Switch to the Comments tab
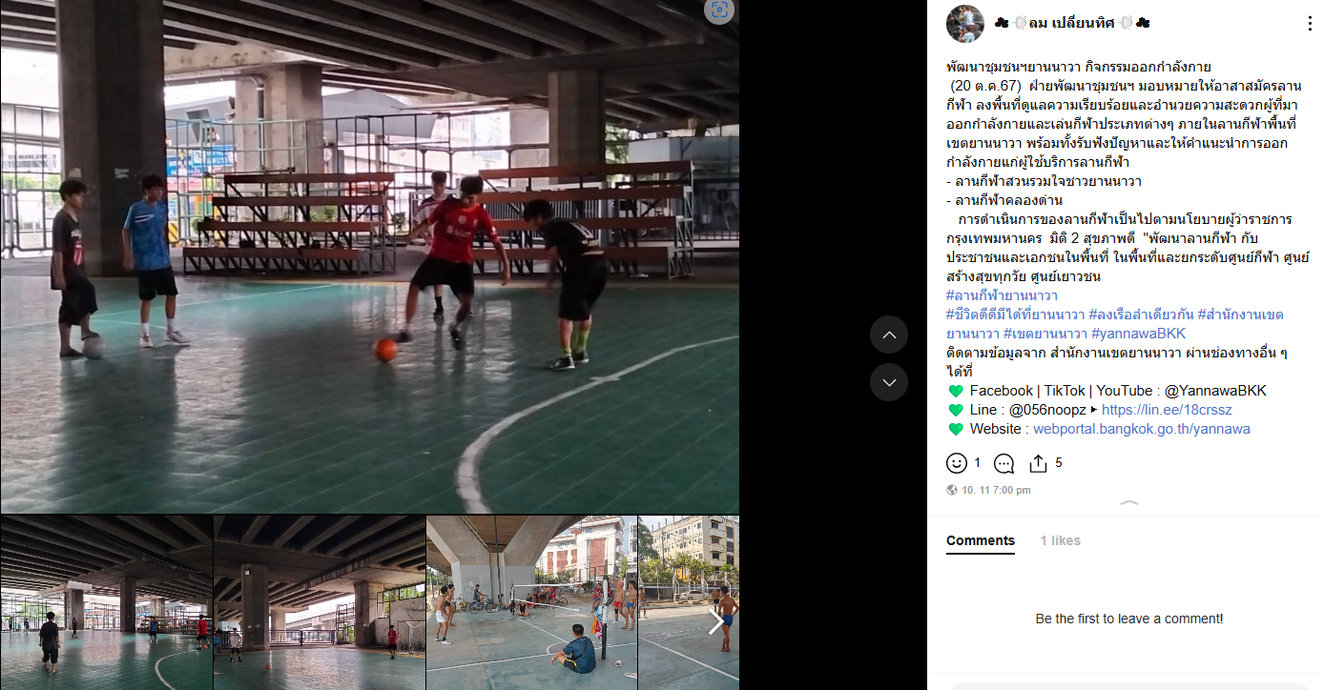The height and width of the screenshot is (690, 1324). (981, 540)
